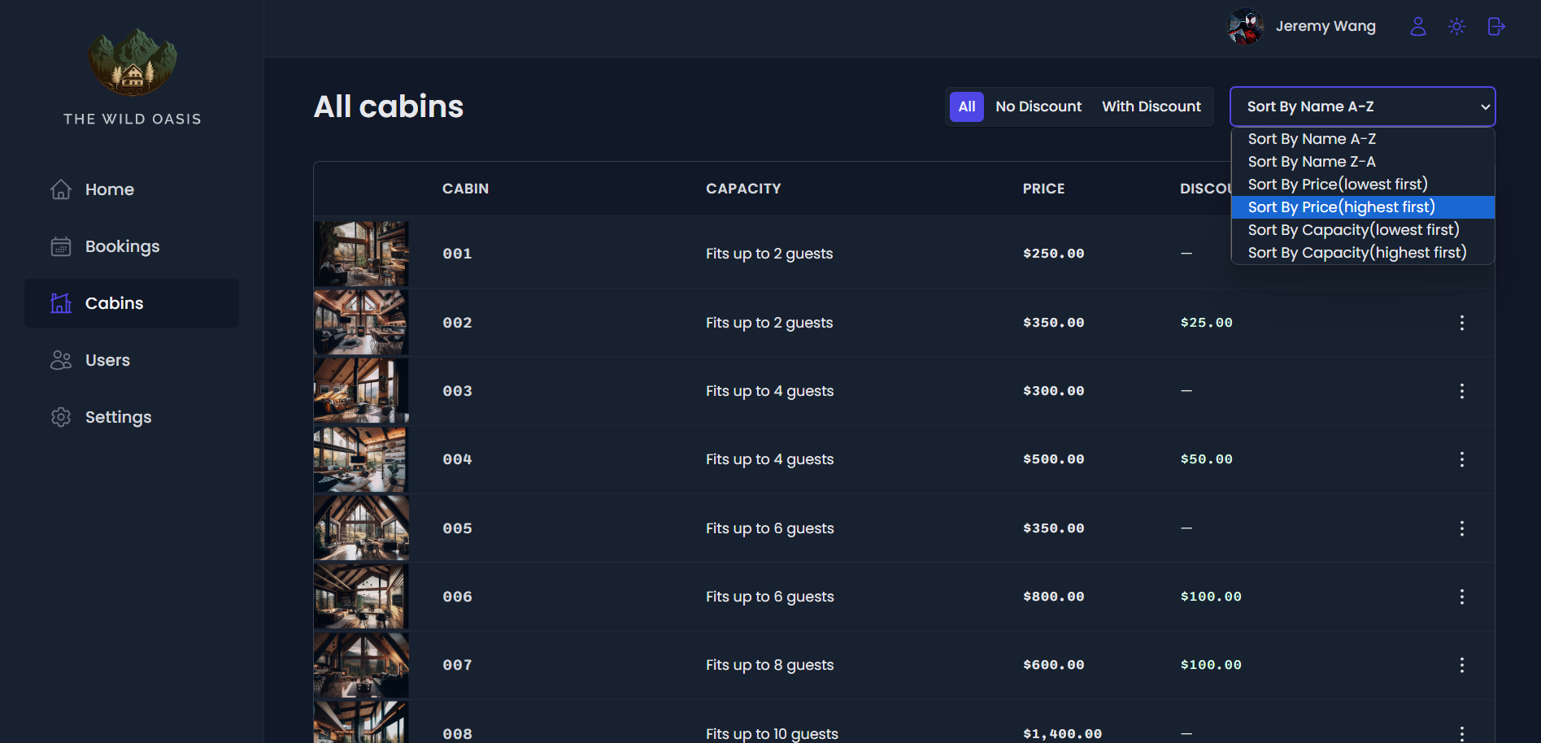Open cabin 001's thumbnail image

pos(361,253)
